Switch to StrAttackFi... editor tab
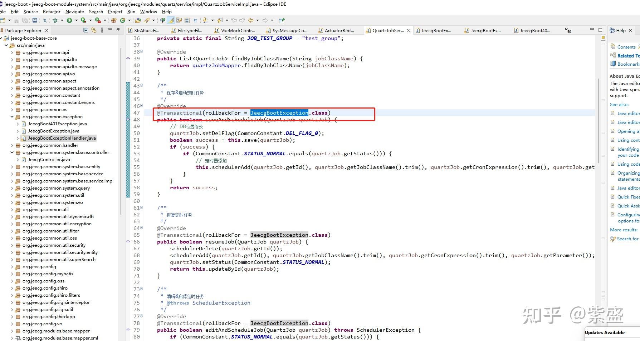The image size is (640, 341). tap(144, 30)
